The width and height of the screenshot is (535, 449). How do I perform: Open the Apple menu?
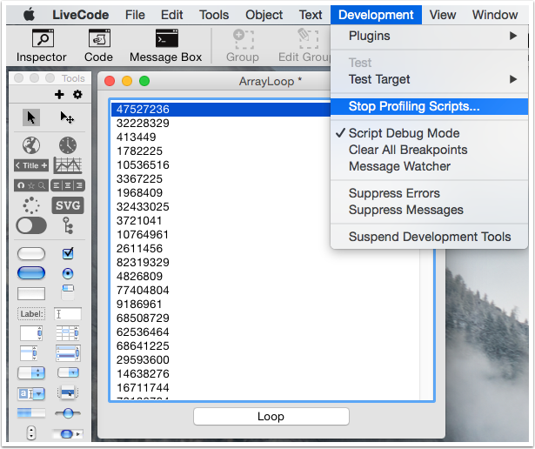click(x=30, y=15)
